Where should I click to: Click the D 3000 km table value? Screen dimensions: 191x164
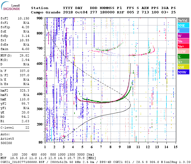pyautogui.click(x=81, y=154)
